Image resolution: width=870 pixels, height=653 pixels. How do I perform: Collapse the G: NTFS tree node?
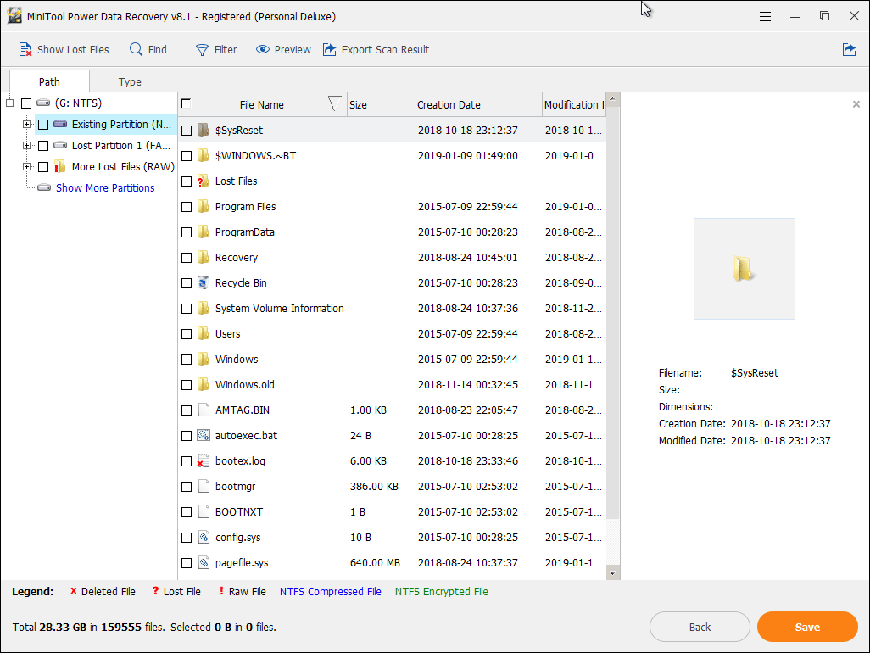click(10, 103)
